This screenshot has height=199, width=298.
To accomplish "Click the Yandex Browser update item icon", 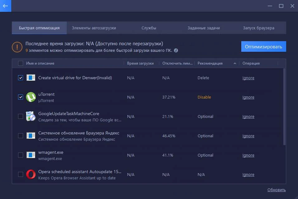I will point(31,136).
